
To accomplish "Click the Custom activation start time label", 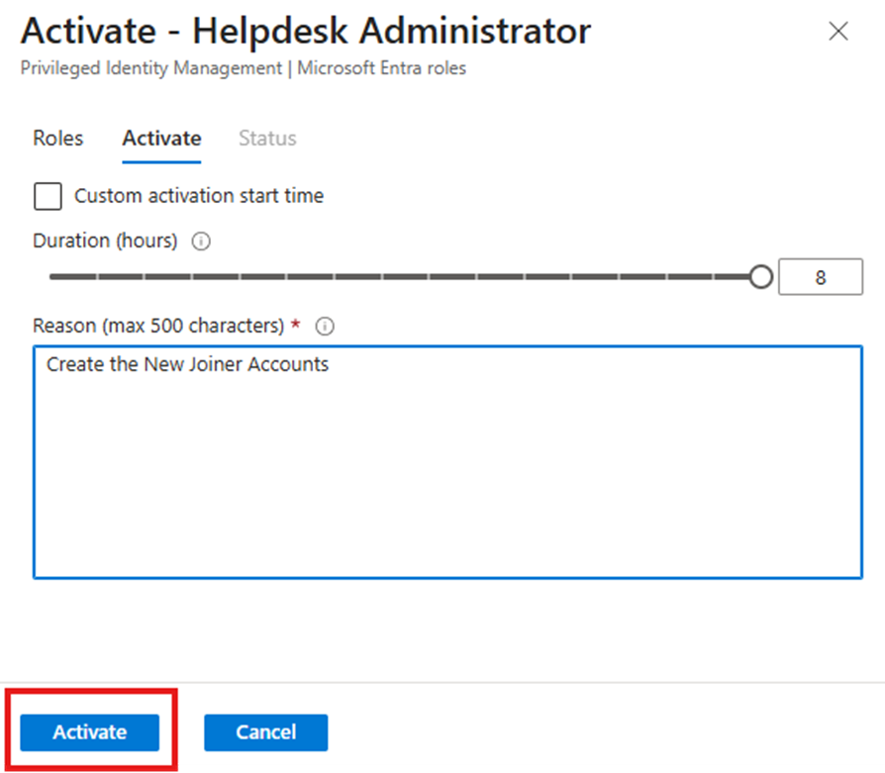I will [x=199, y=196].
